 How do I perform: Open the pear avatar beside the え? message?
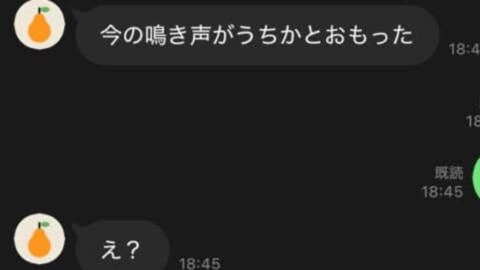click(39, 238)
